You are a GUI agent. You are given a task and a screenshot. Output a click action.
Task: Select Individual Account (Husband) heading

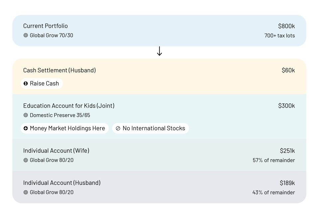coord(62,183)
